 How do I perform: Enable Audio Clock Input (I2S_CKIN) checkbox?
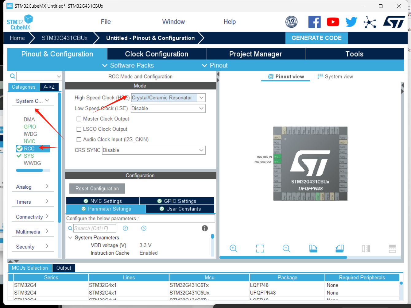coord(79,140)
